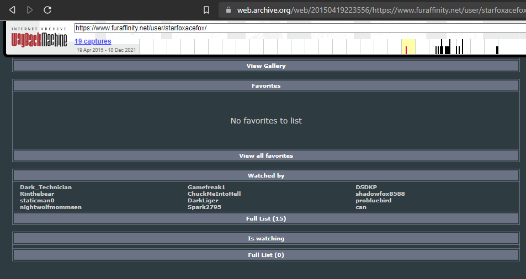This screenshot has height=279, width=526.
Task: Click the browser back arrow icon
Action: [12, 10]
